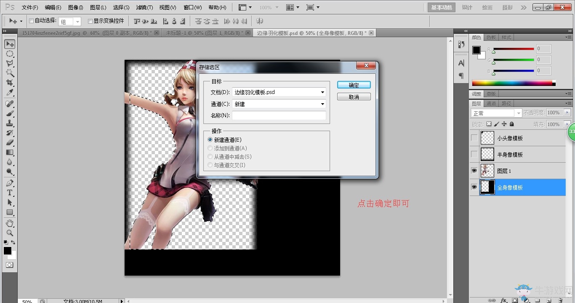Select the 新建通道(E) radio button
This screenshot has width=575, height=303.
point(210,140)
